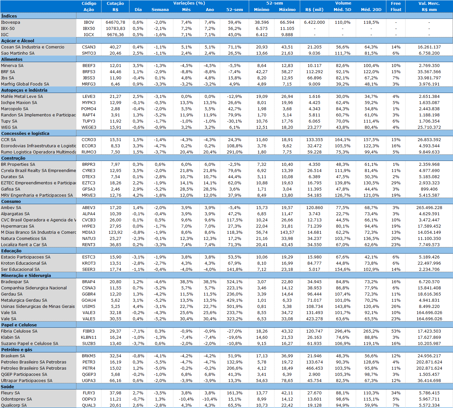Click ticker FLRY3 for Fleury
Image resolution: width=453 pixels, height=408 pixels.
tap(89, 393)
